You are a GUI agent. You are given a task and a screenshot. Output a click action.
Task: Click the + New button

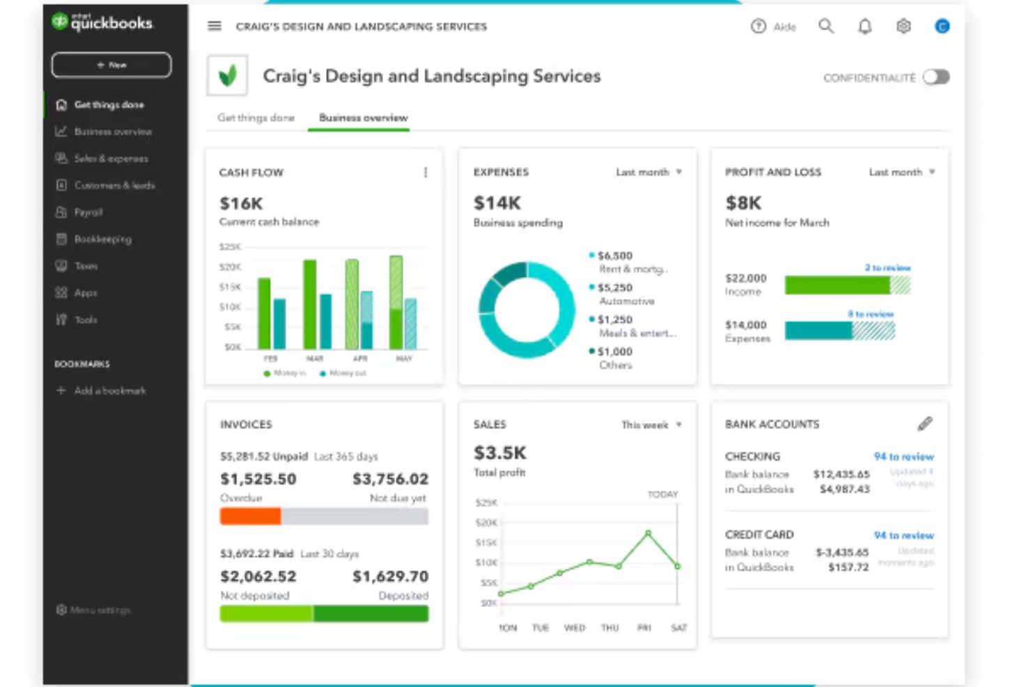[x=111, y=65]
